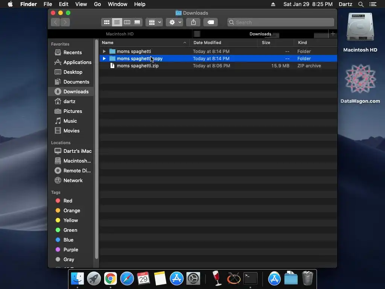Screen dimensions: 385x289
Task: Open Recents in the sidebar
Action: (x=71, y=52)
